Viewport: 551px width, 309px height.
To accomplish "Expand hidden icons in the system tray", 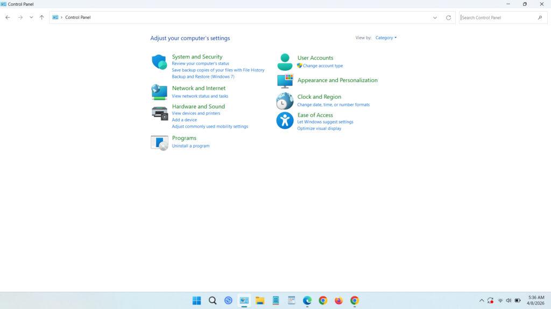I will [482, 300].
